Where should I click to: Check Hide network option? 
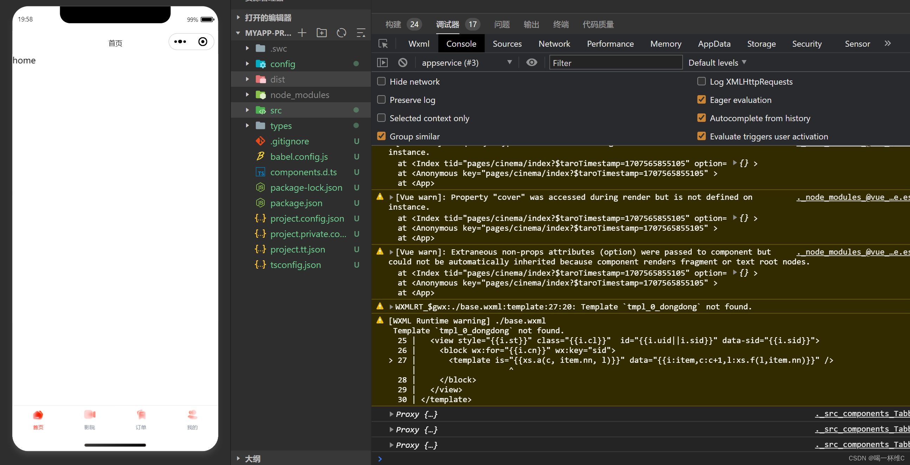pos(381,81)
